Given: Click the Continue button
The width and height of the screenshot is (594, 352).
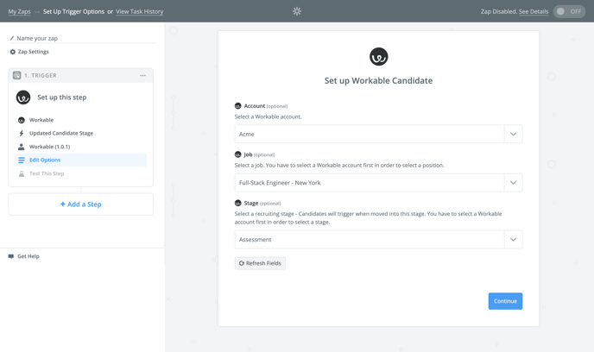Looking at the screenshot, I should point(505,301).
